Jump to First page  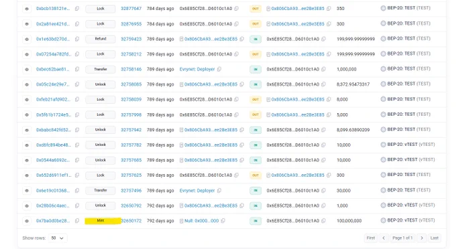[x=370, y=238]
